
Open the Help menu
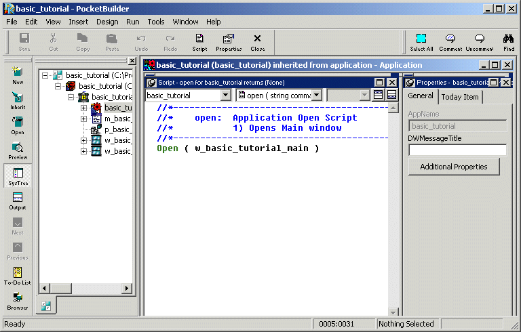pos(213,22)
